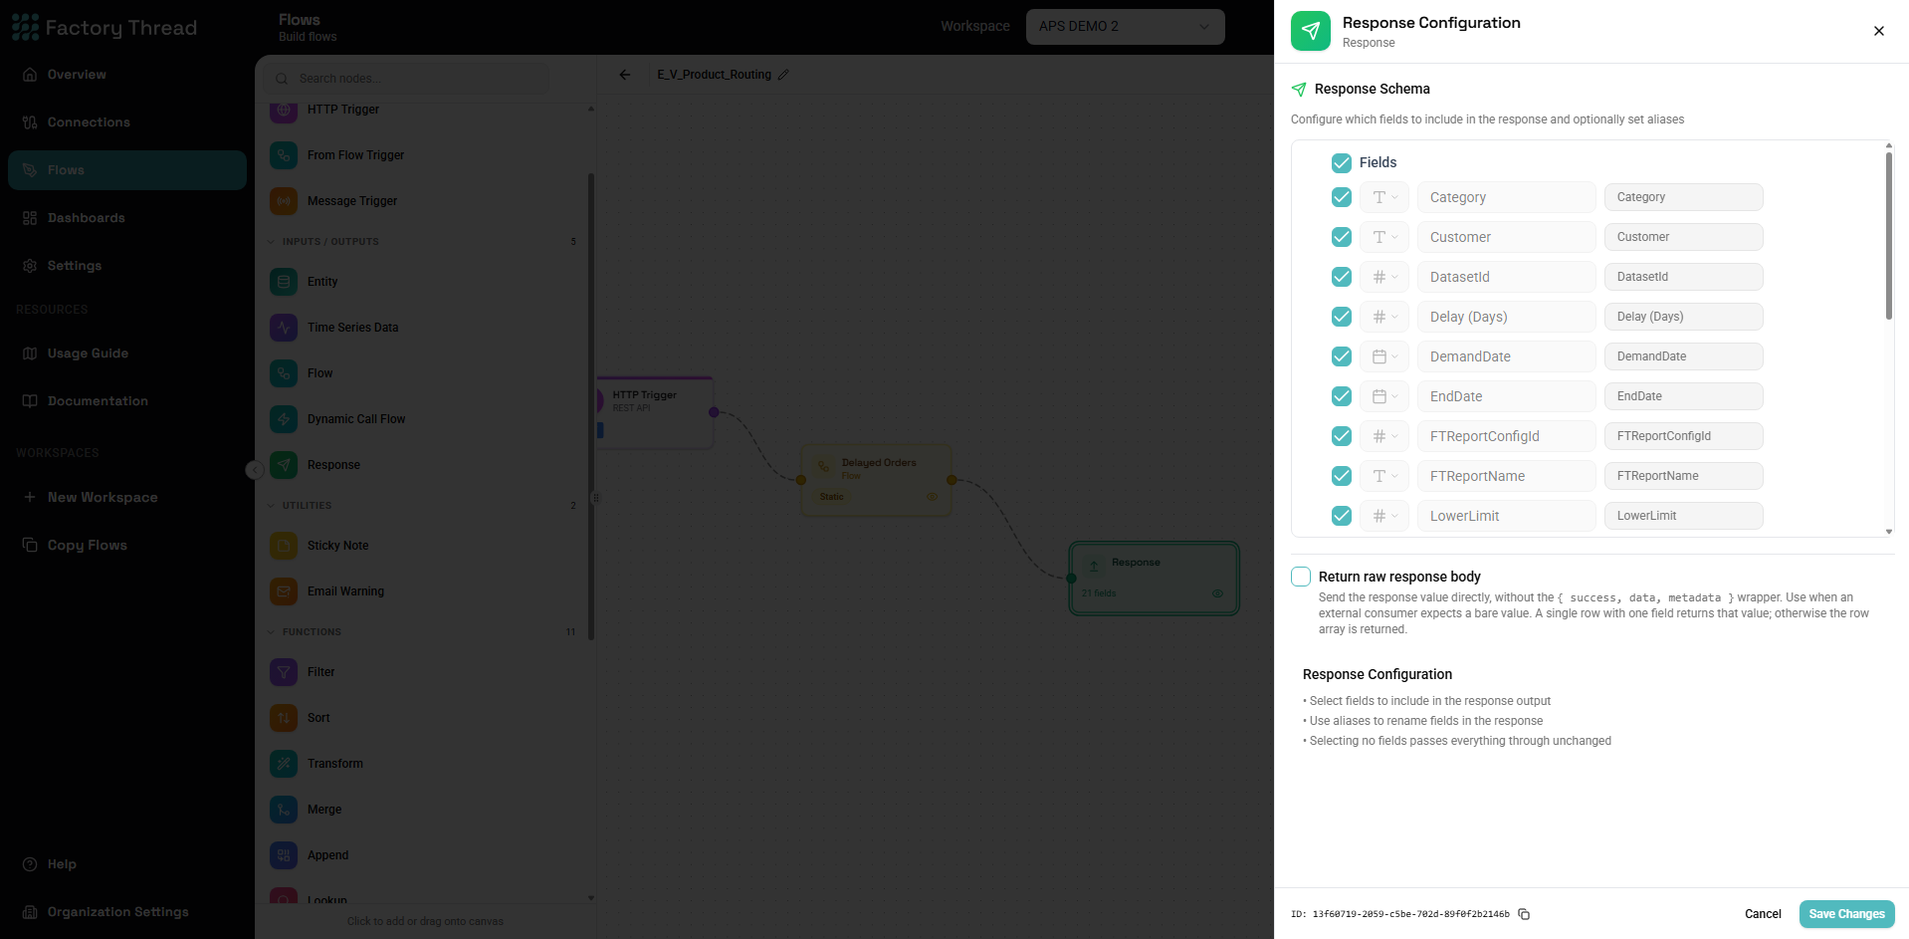This screenshot has width=1909, height=939.
Task: Go to Connections in the sidebar
Action: (x=127, y=122)
